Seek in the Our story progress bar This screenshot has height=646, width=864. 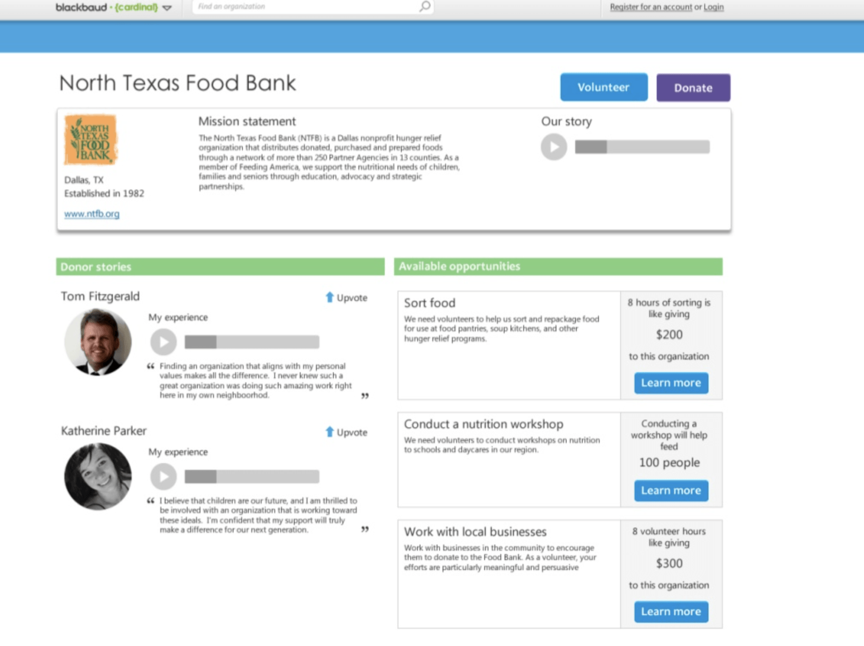point(642,147)
